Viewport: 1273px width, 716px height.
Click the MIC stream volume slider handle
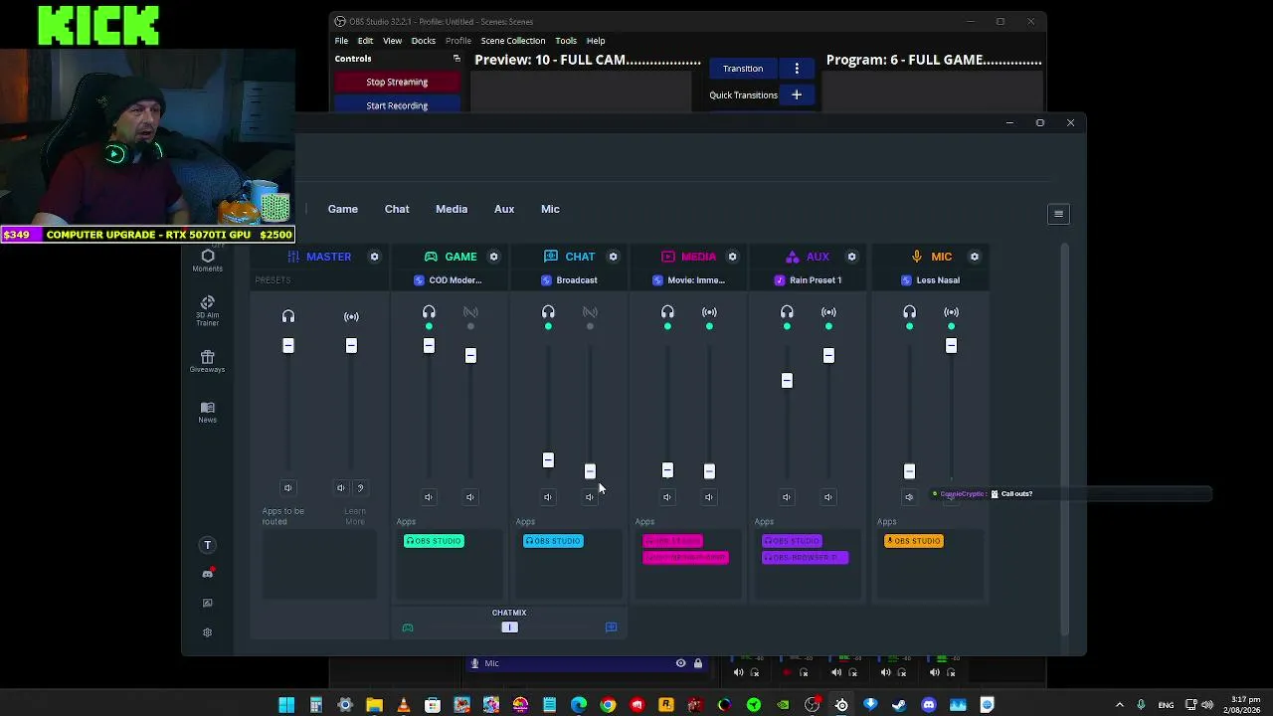pyautogui.click(x=951, y=346)
